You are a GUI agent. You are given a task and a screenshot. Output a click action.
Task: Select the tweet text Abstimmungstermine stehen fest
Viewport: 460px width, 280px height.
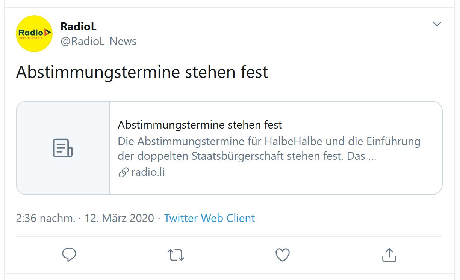[x=142, y=72]
